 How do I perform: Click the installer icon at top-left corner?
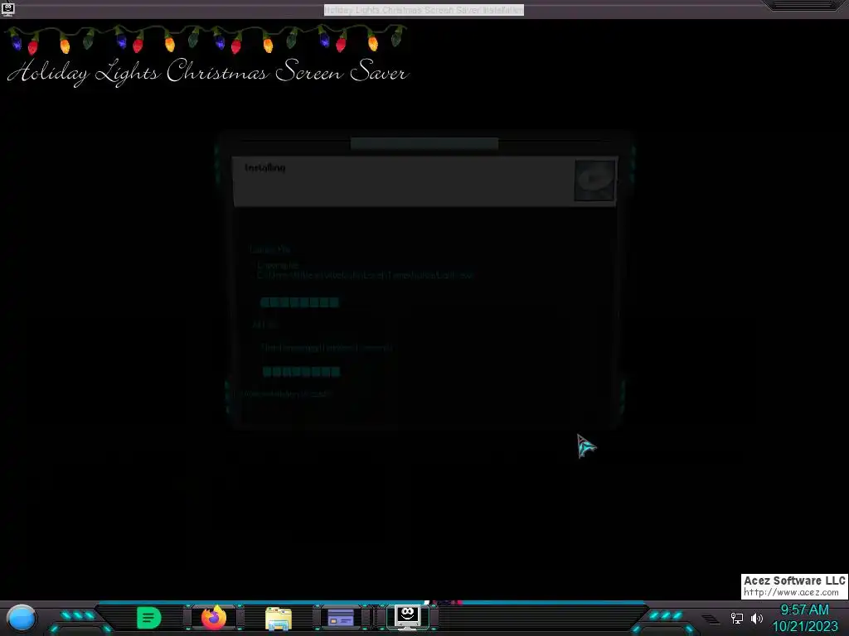[x=8, y=10]
